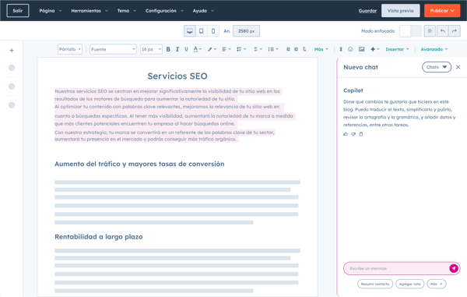Viewport: 467px width, 297px height.
Task: Add element with sidebar plus icon
Action: (x=12, y=51)
